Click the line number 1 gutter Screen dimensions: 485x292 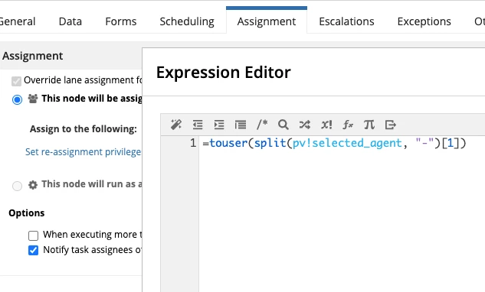click(x=193, y=143)
